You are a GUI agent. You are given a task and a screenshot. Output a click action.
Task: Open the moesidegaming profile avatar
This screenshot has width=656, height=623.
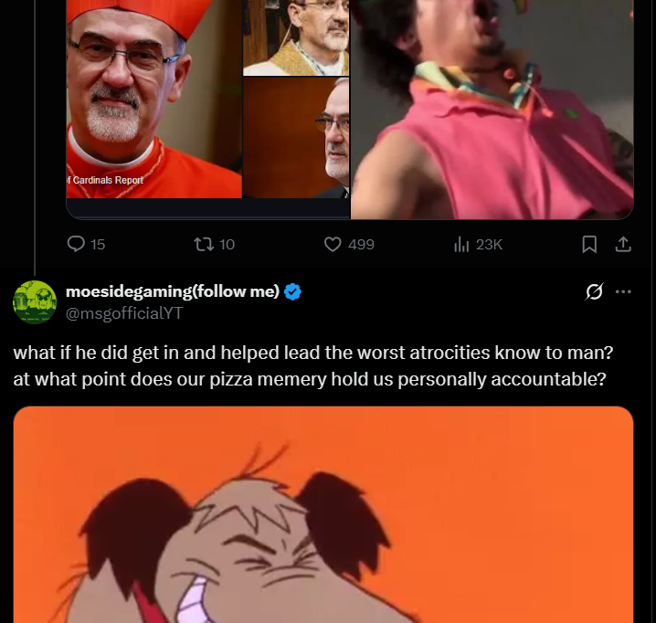coord(35,302)
